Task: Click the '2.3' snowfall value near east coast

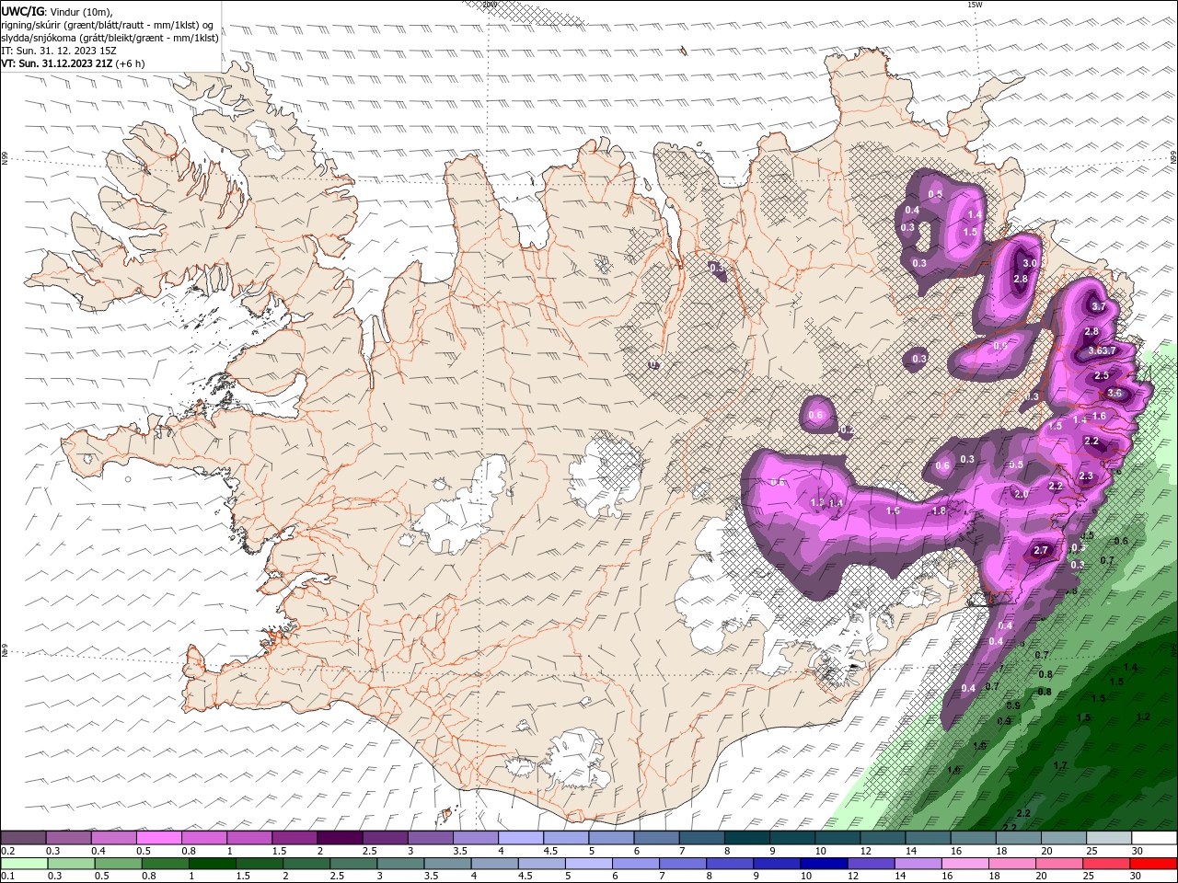Action: [x=1086, y=476]
